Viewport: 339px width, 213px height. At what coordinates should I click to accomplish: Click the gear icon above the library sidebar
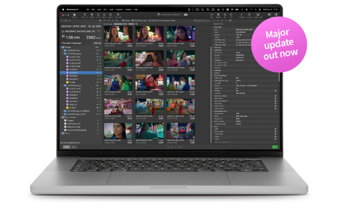101,20
